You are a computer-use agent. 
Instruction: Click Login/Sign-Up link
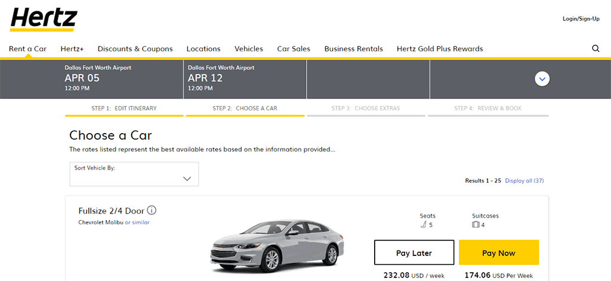pos(581,18)
